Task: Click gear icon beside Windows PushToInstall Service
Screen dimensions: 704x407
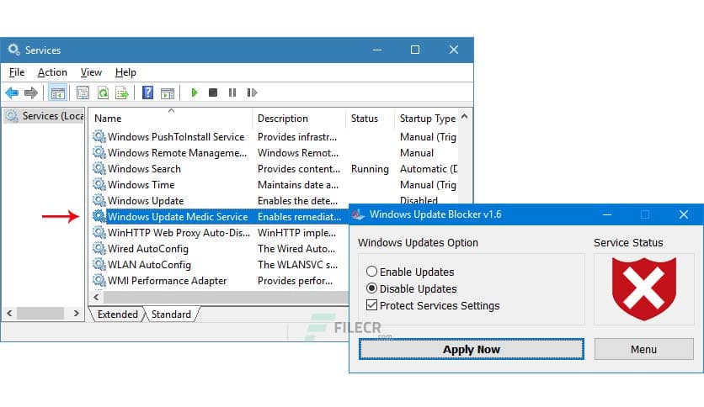Action: (x=99, y=136)
